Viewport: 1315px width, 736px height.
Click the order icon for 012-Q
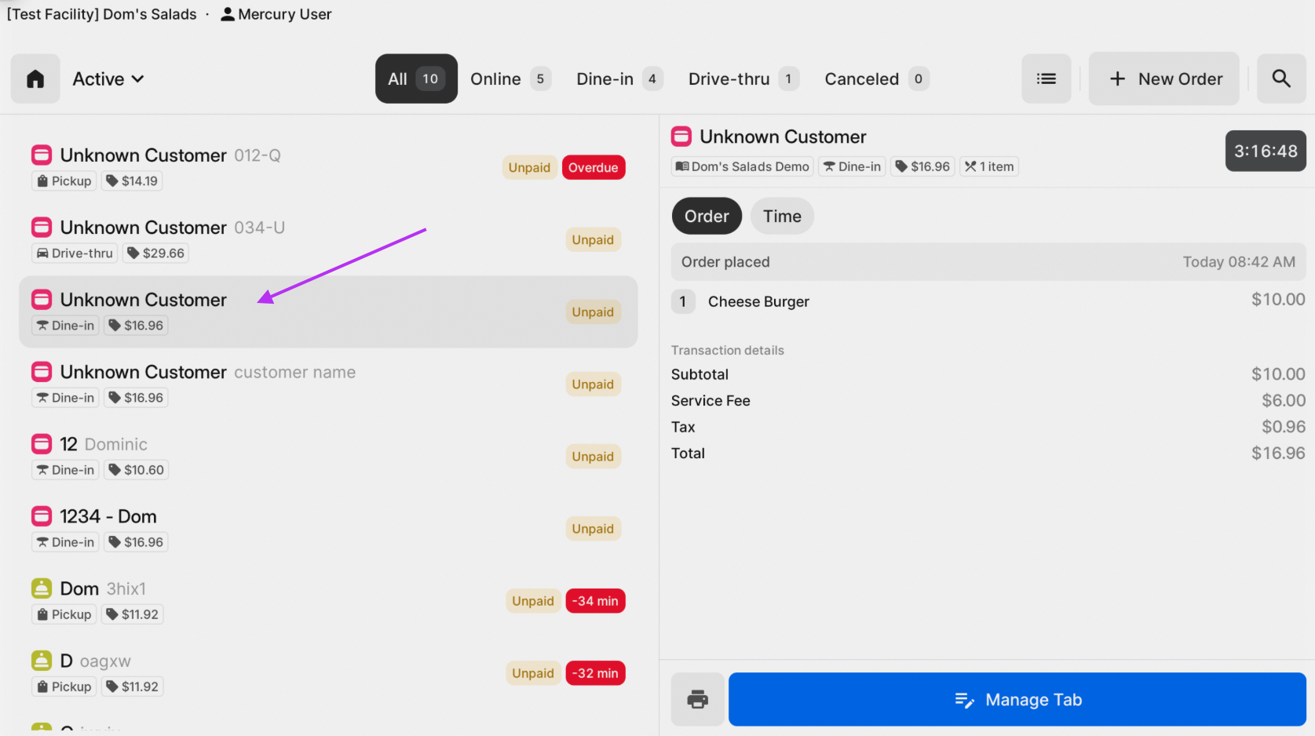pos(42,155)
